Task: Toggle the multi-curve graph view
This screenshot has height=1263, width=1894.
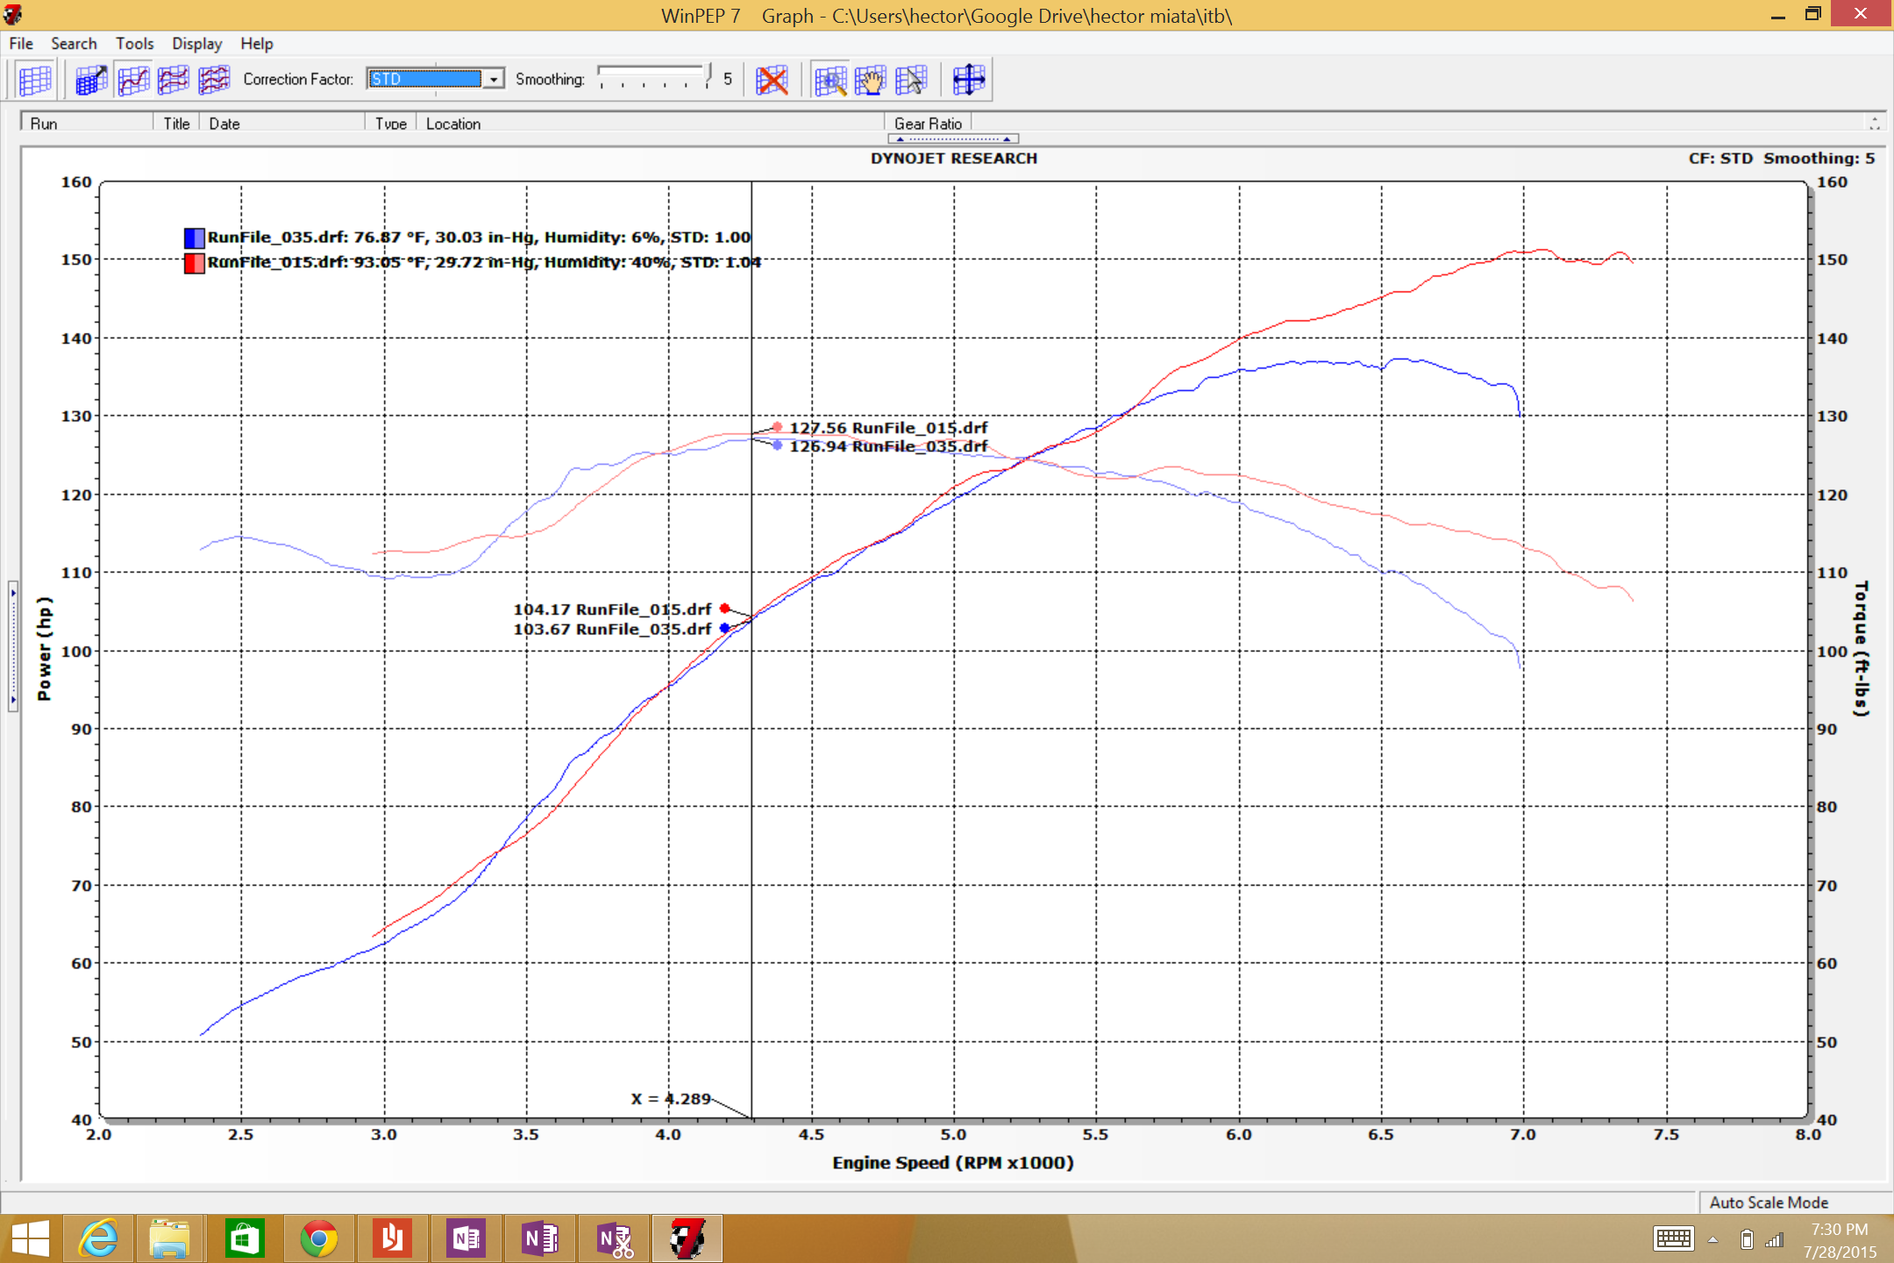Action: click(214, 80)
